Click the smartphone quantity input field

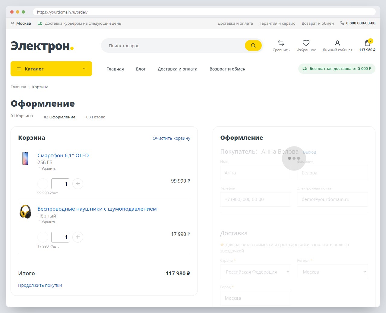click(x=60, y=184)
